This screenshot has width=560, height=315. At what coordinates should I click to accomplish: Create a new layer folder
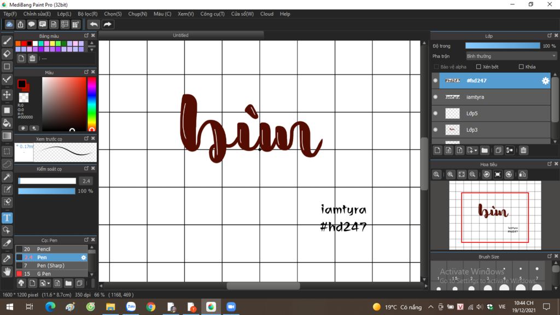[485, 150]
